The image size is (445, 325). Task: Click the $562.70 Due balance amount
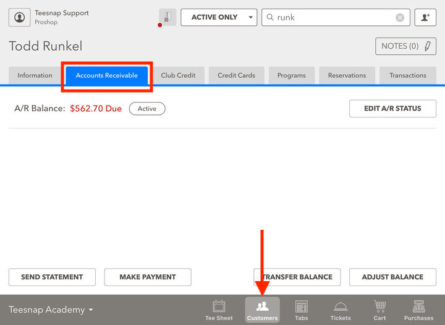click(x=96, y=108)
